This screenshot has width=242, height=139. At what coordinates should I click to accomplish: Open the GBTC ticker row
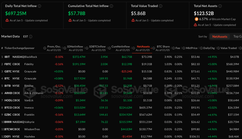click(x=121, y=71)
